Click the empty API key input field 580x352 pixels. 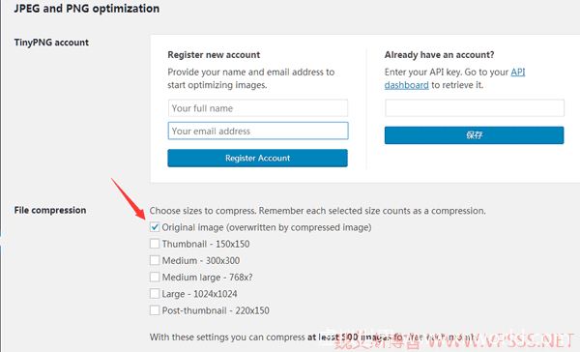pos(475,108)
